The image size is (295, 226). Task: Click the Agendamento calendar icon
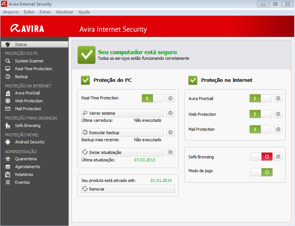(8, 167)
